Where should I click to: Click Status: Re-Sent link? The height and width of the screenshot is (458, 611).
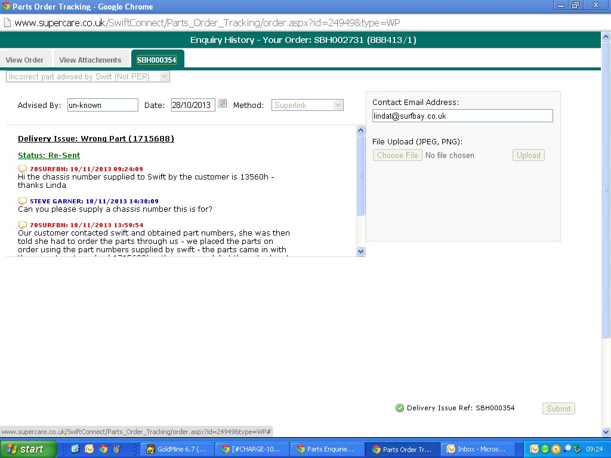pos(49,156)
